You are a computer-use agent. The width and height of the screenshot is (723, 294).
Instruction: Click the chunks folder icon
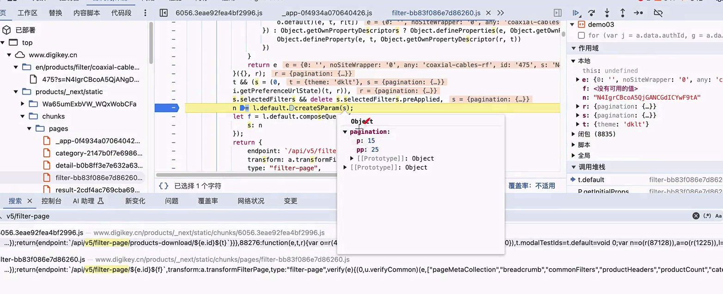34,116
